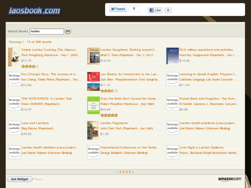Image resolution: width=251 pixels, height=188 pixels.
Task: Open Laotian Daughters title link
Action: pos(129,50)
